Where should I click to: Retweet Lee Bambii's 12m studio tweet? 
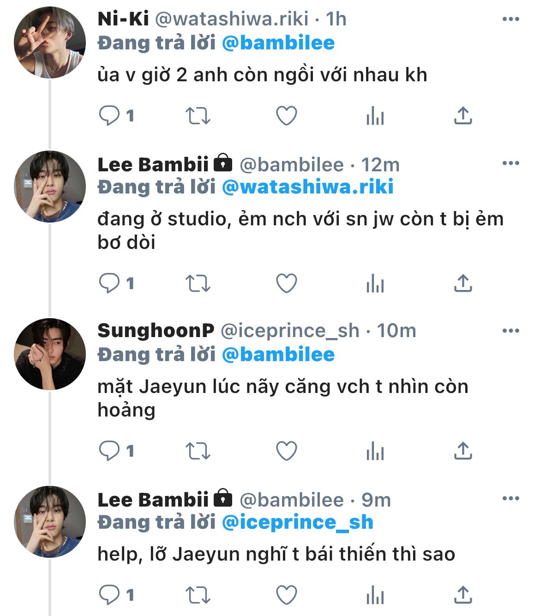198,284
